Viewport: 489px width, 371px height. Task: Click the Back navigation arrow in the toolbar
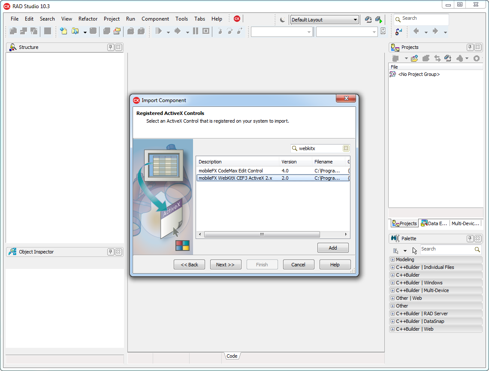point(416,31)
